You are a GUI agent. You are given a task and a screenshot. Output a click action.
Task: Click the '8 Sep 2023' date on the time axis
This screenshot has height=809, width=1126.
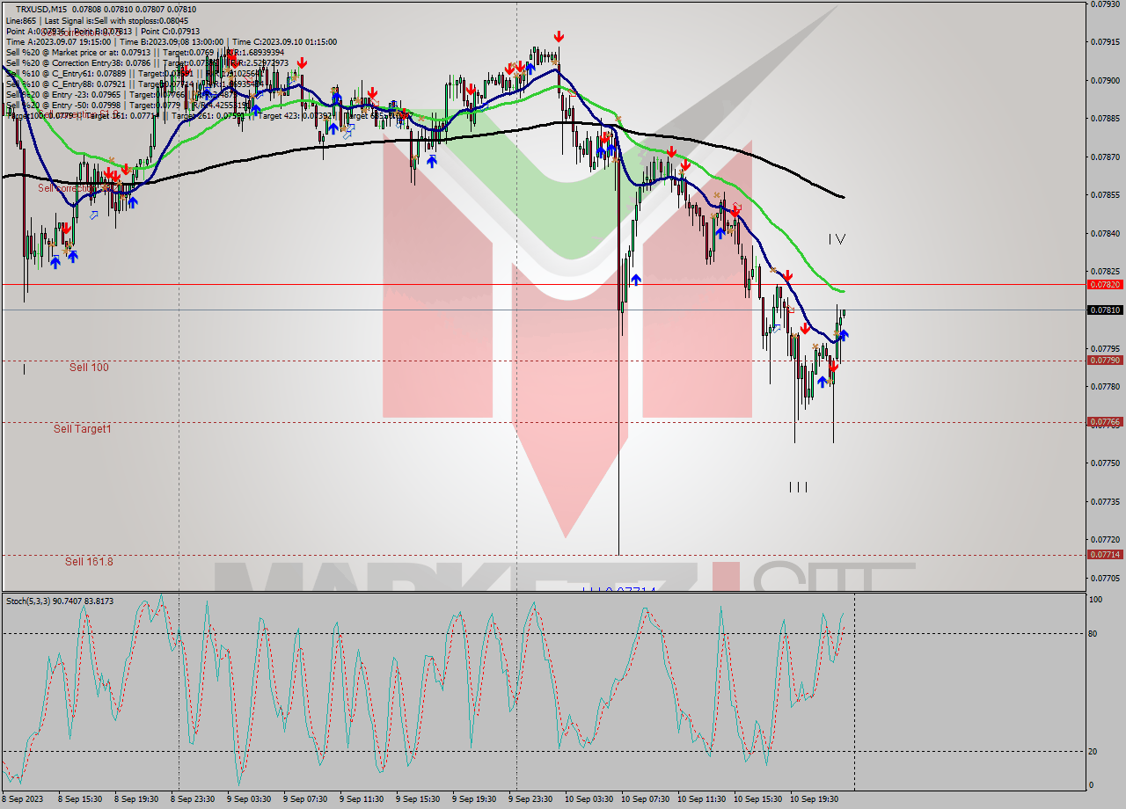click(22, 799)
